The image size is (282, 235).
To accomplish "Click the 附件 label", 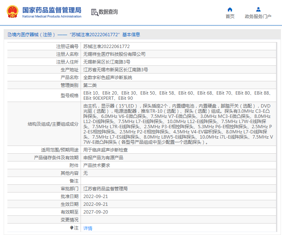I will [74, 166].
